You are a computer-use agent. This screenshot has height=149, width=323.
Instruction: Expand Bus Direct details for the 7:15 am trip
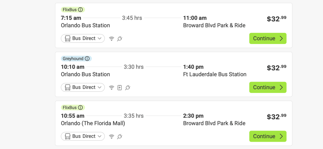(x=83, y=39)
